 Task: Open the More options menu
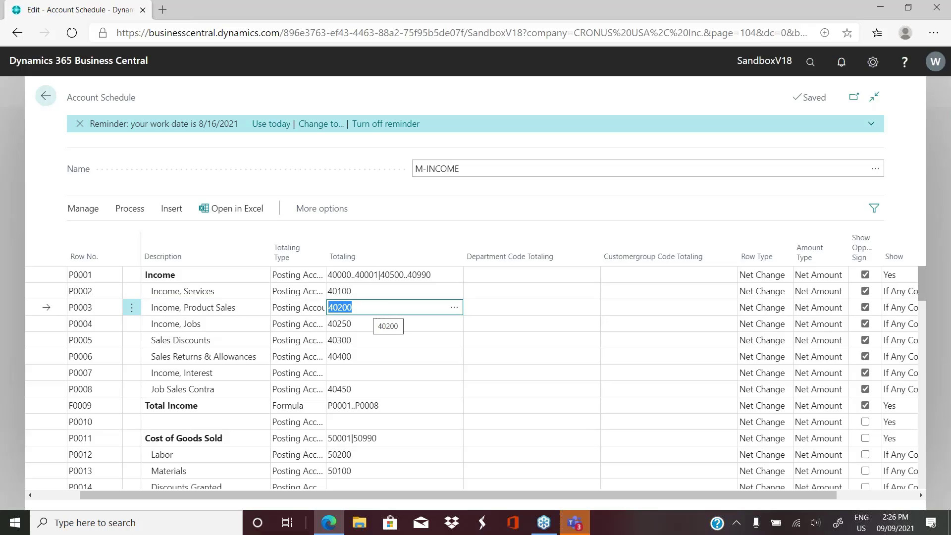(321, 208)
